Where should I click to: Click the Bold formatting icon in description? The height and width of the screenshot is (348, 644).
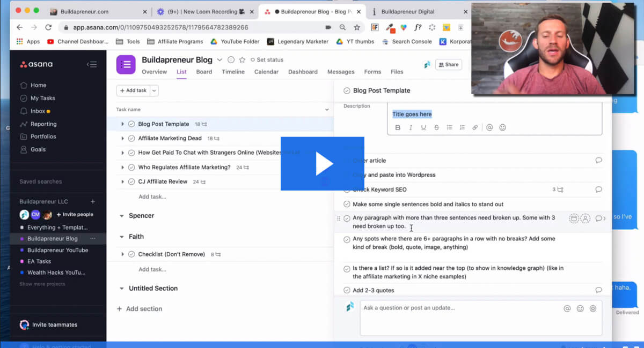[398, 127]
